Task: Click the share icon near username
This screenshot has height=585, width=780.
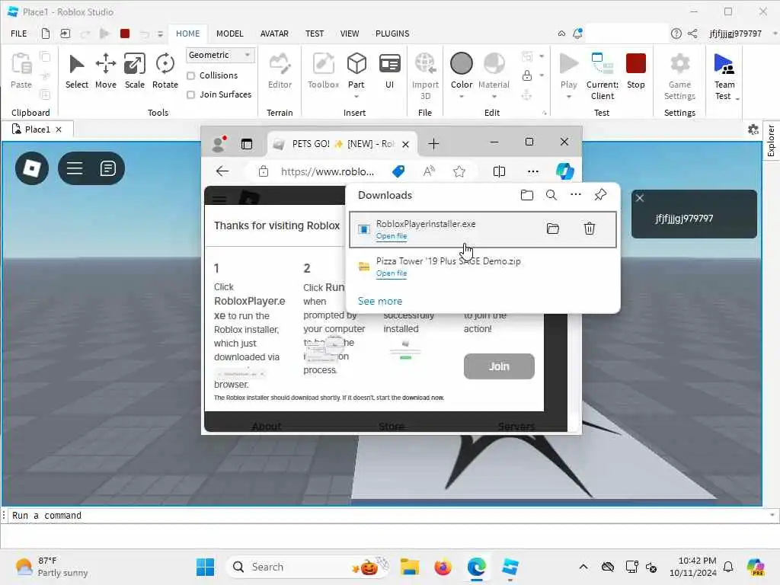Action: 692,34
